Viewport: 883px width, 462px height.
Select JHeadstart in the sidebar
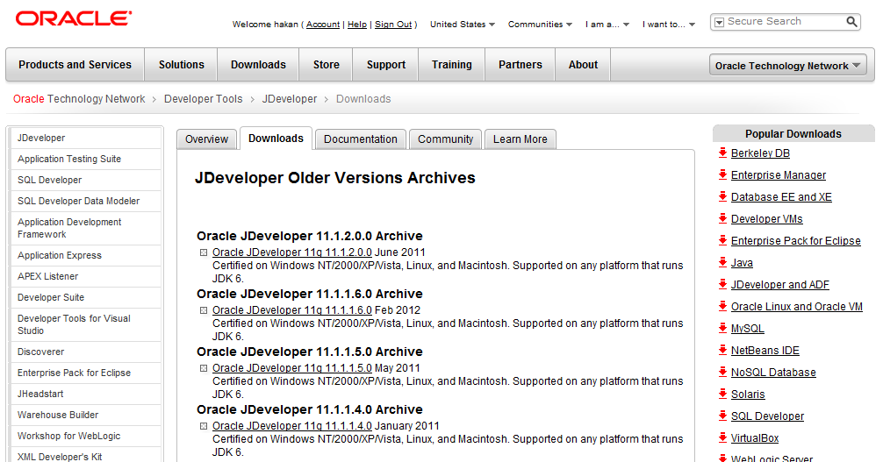click(x=86, y=394)
